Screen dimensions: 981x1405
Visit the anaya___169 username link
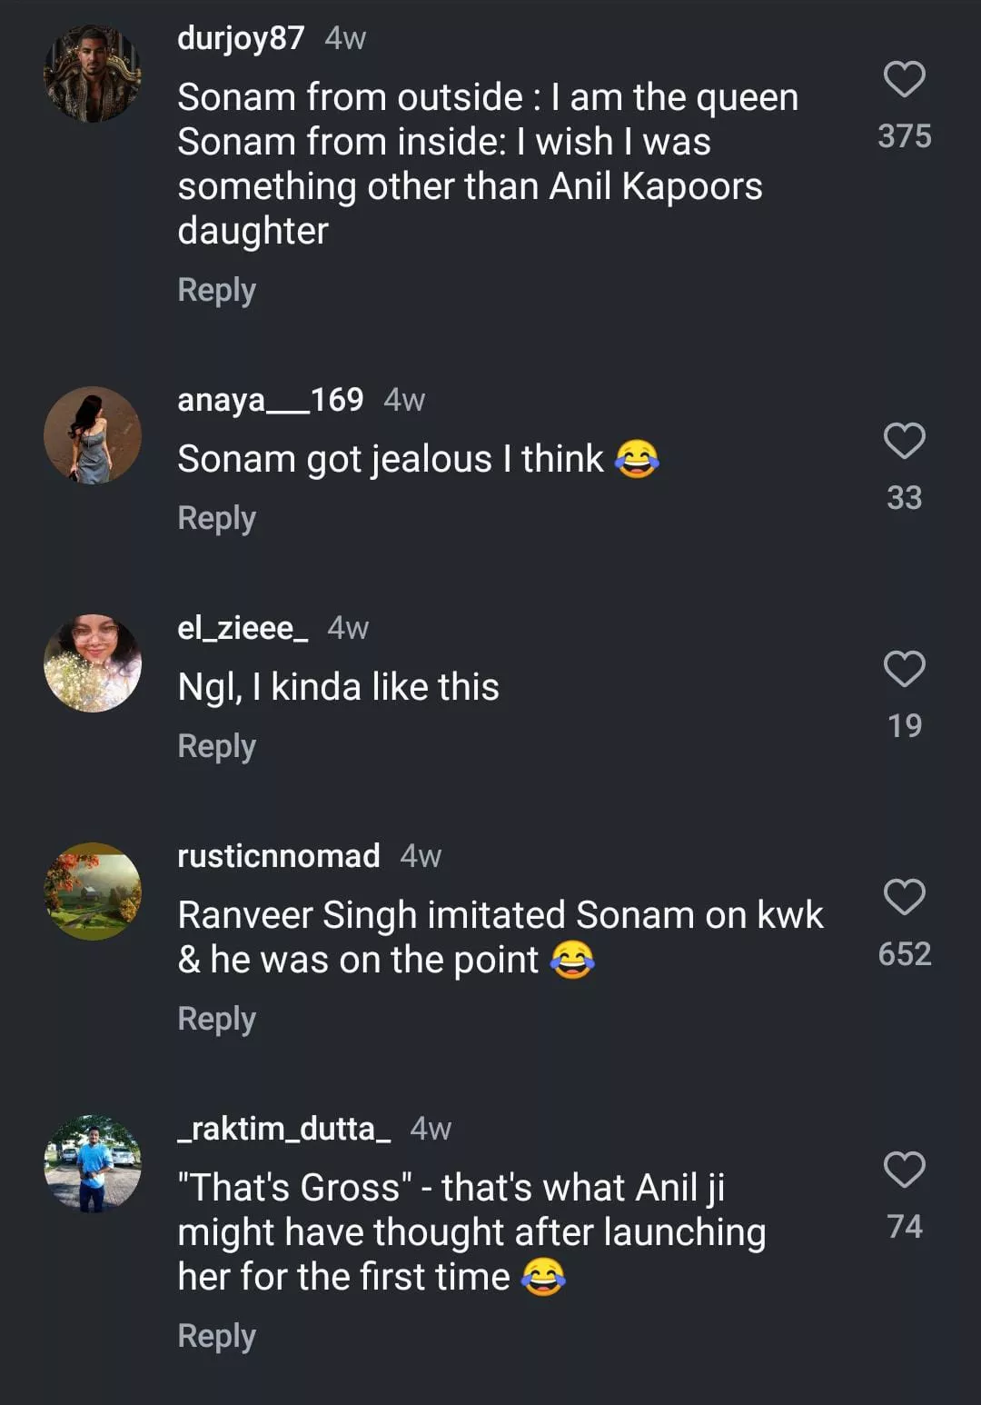270,400
